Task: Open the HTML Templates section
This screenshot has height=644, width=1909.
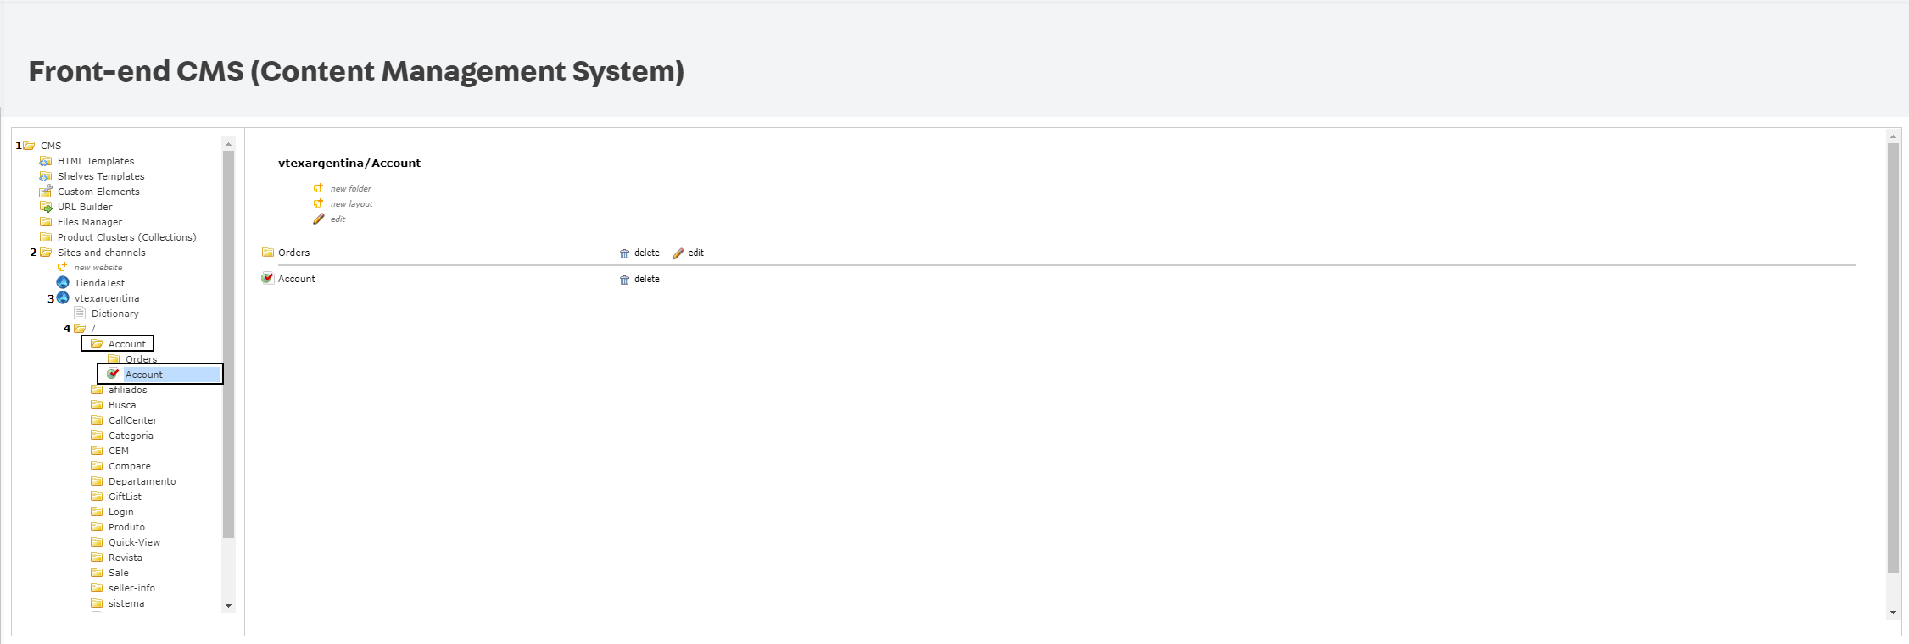Action: coord(95,161)
